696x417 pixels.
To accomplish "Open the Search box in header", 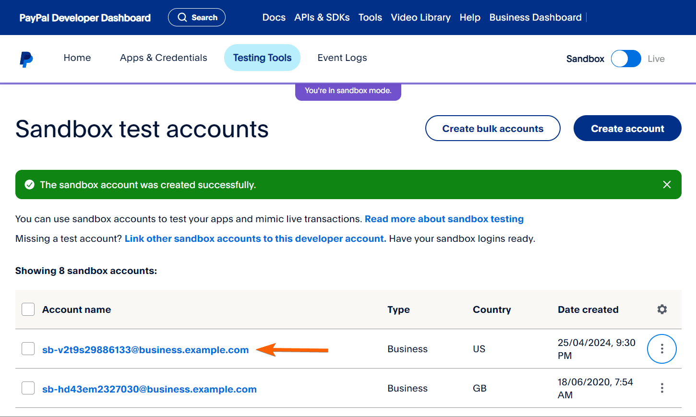I will point(197,18).
